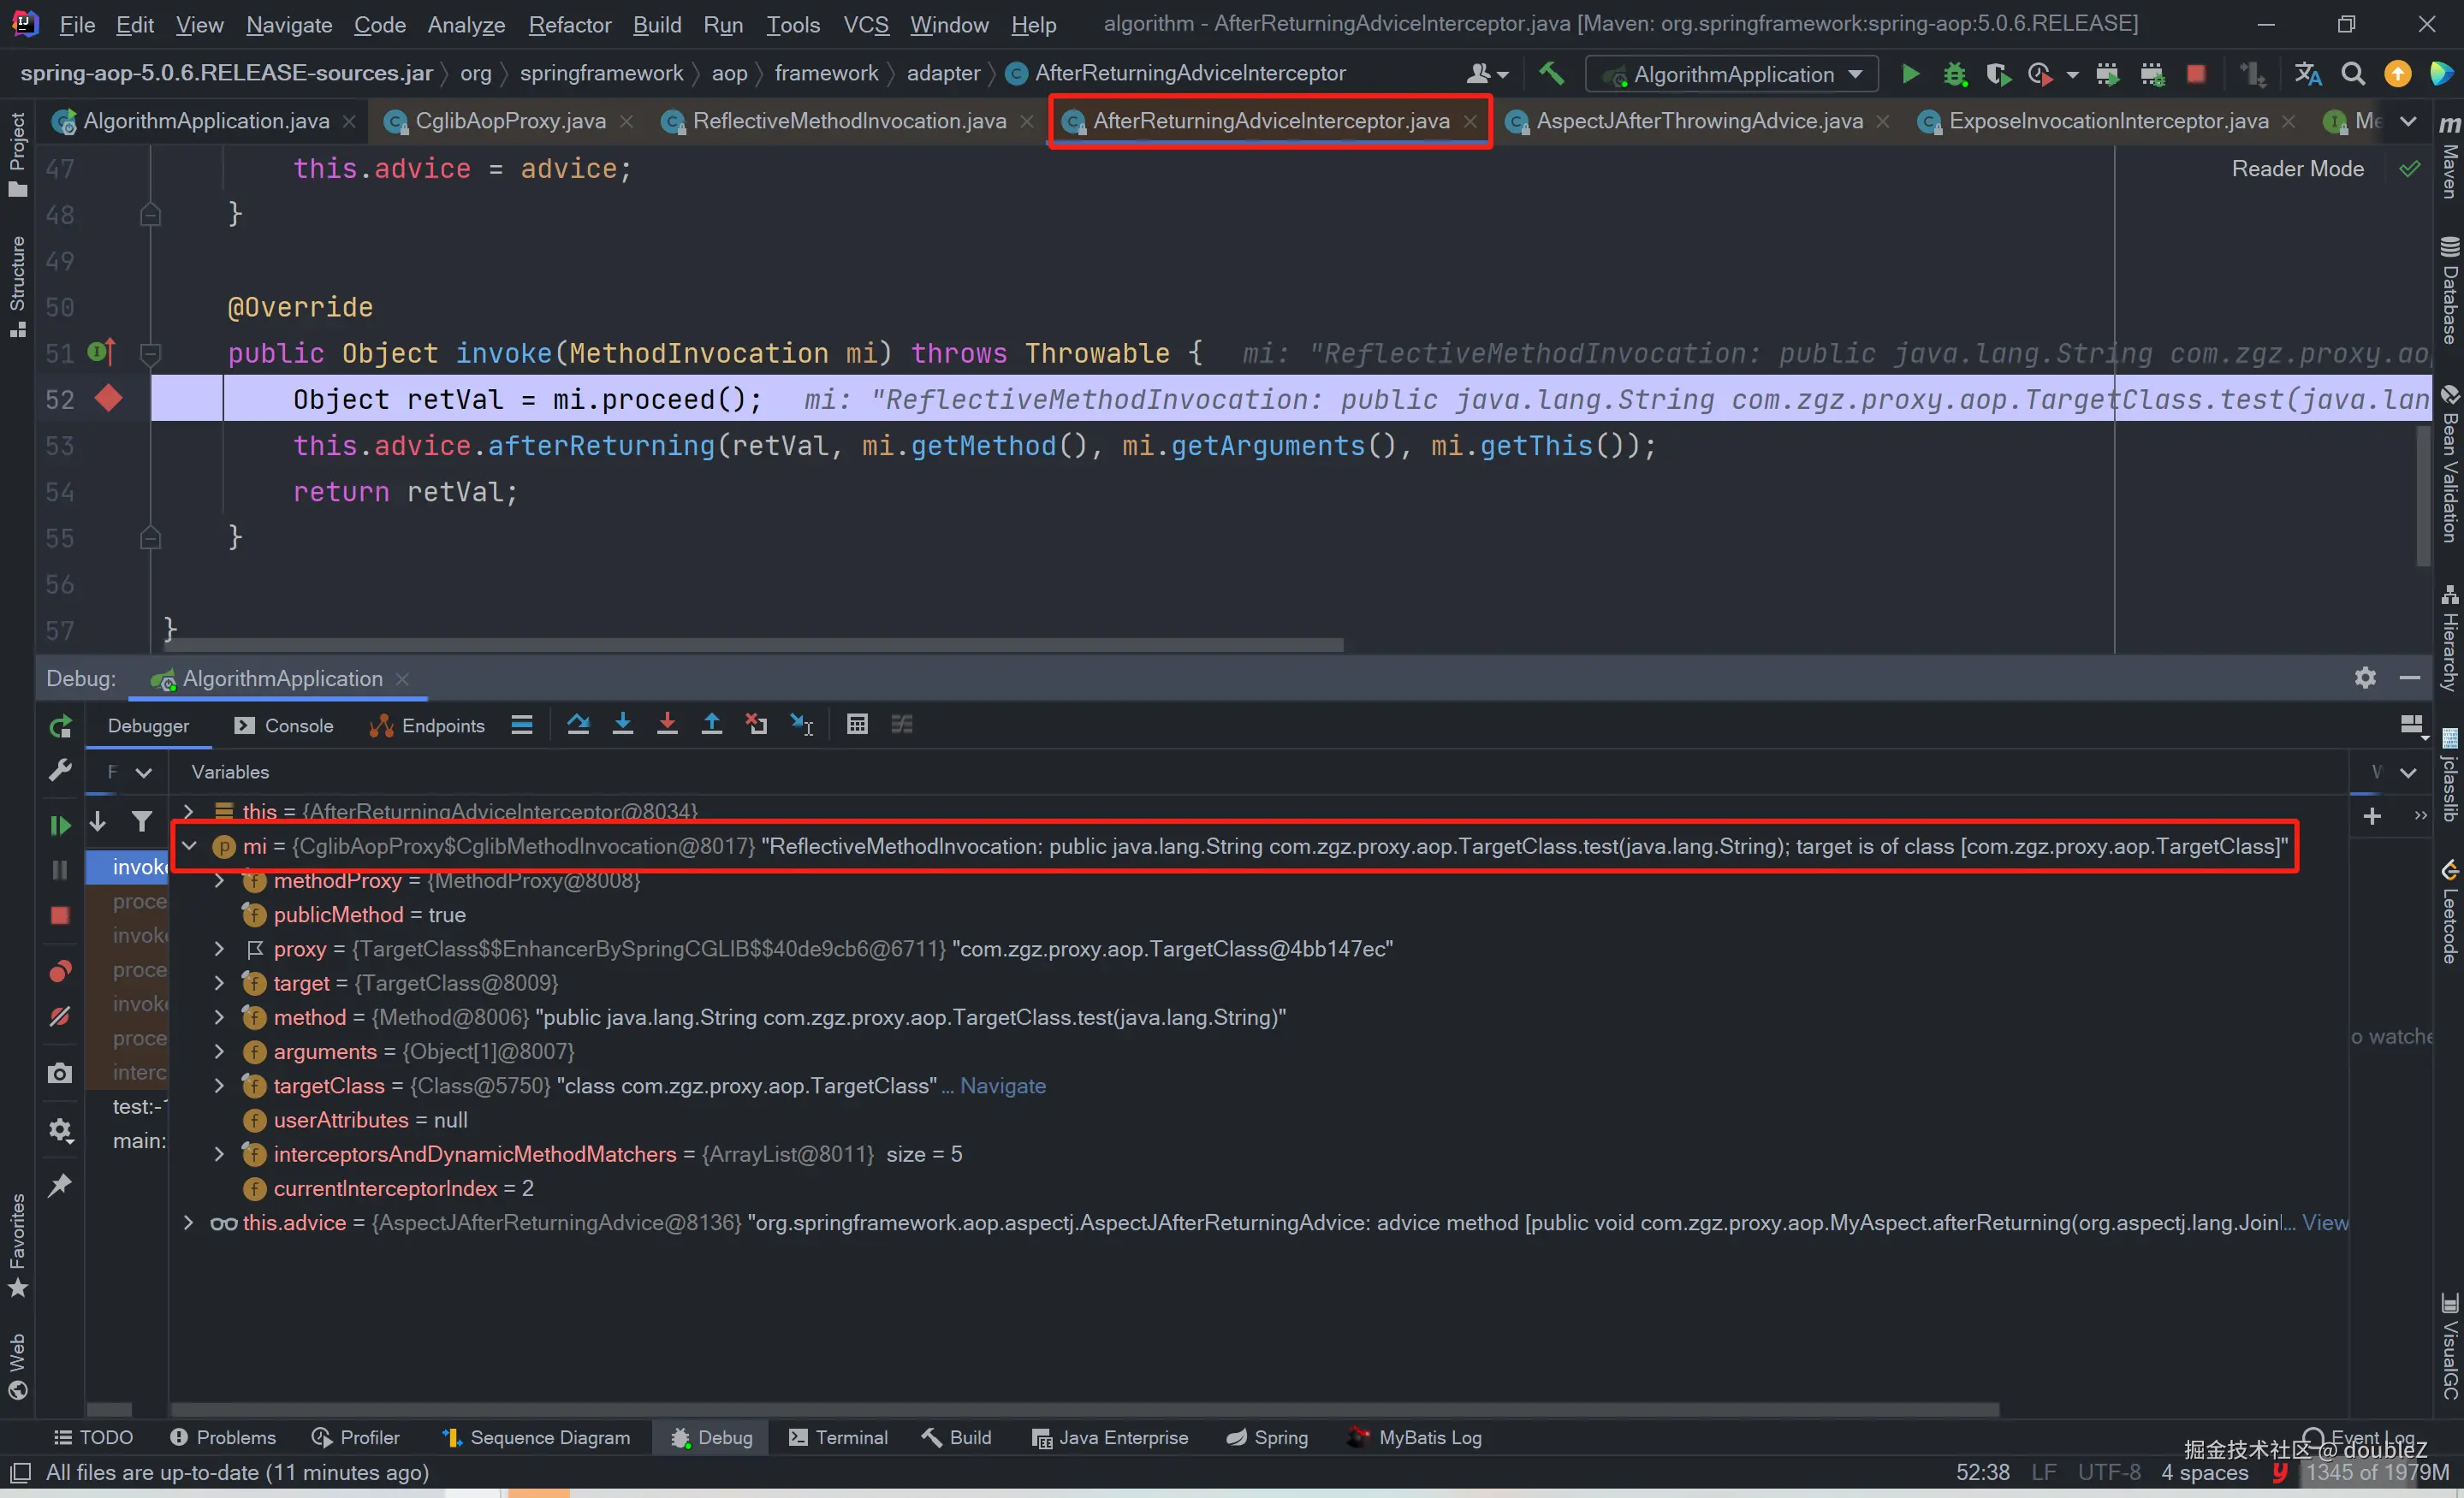Switch to the CglibAopProxy.java tab

click(x=509, y=121)
